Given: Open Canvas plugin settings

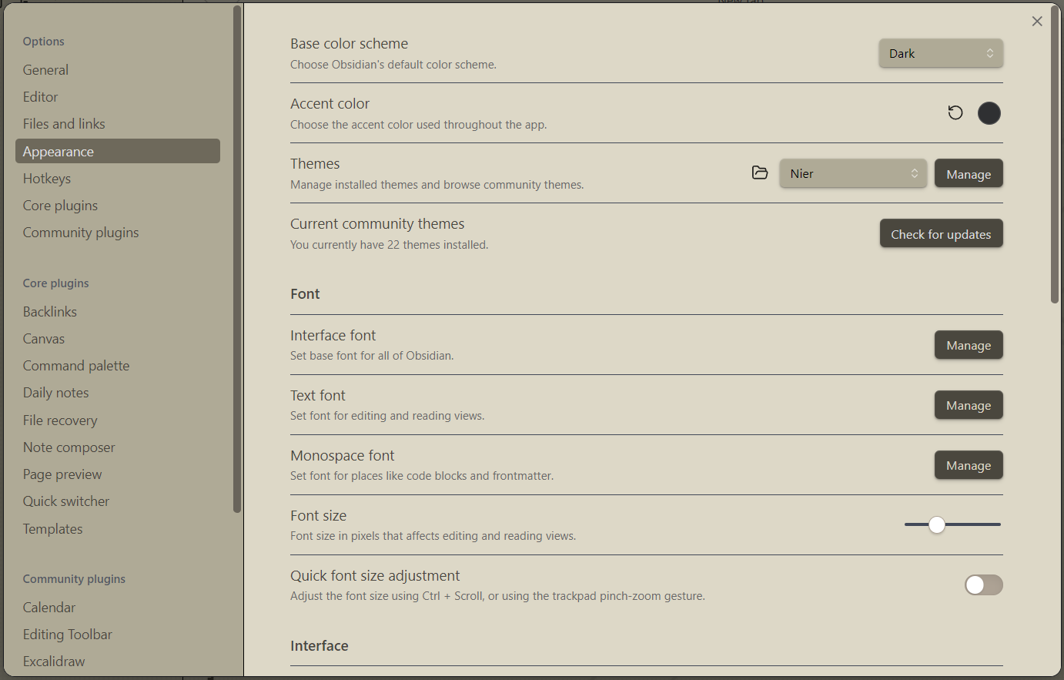Looking at the screenshot, I should pyautogui.click(x=118, y=339).
